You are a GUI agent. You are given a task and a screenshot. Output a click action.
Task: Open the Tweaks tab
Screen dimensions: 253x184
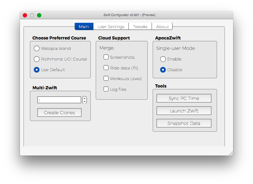point(140,26)
